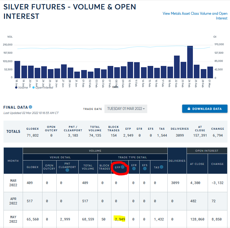Click the EFS column info icon
This screenshot has width=230, height=228.
(145, 168)
